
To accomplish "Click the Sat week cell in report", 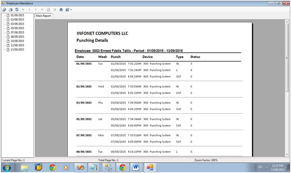I will tap(100, 119).
